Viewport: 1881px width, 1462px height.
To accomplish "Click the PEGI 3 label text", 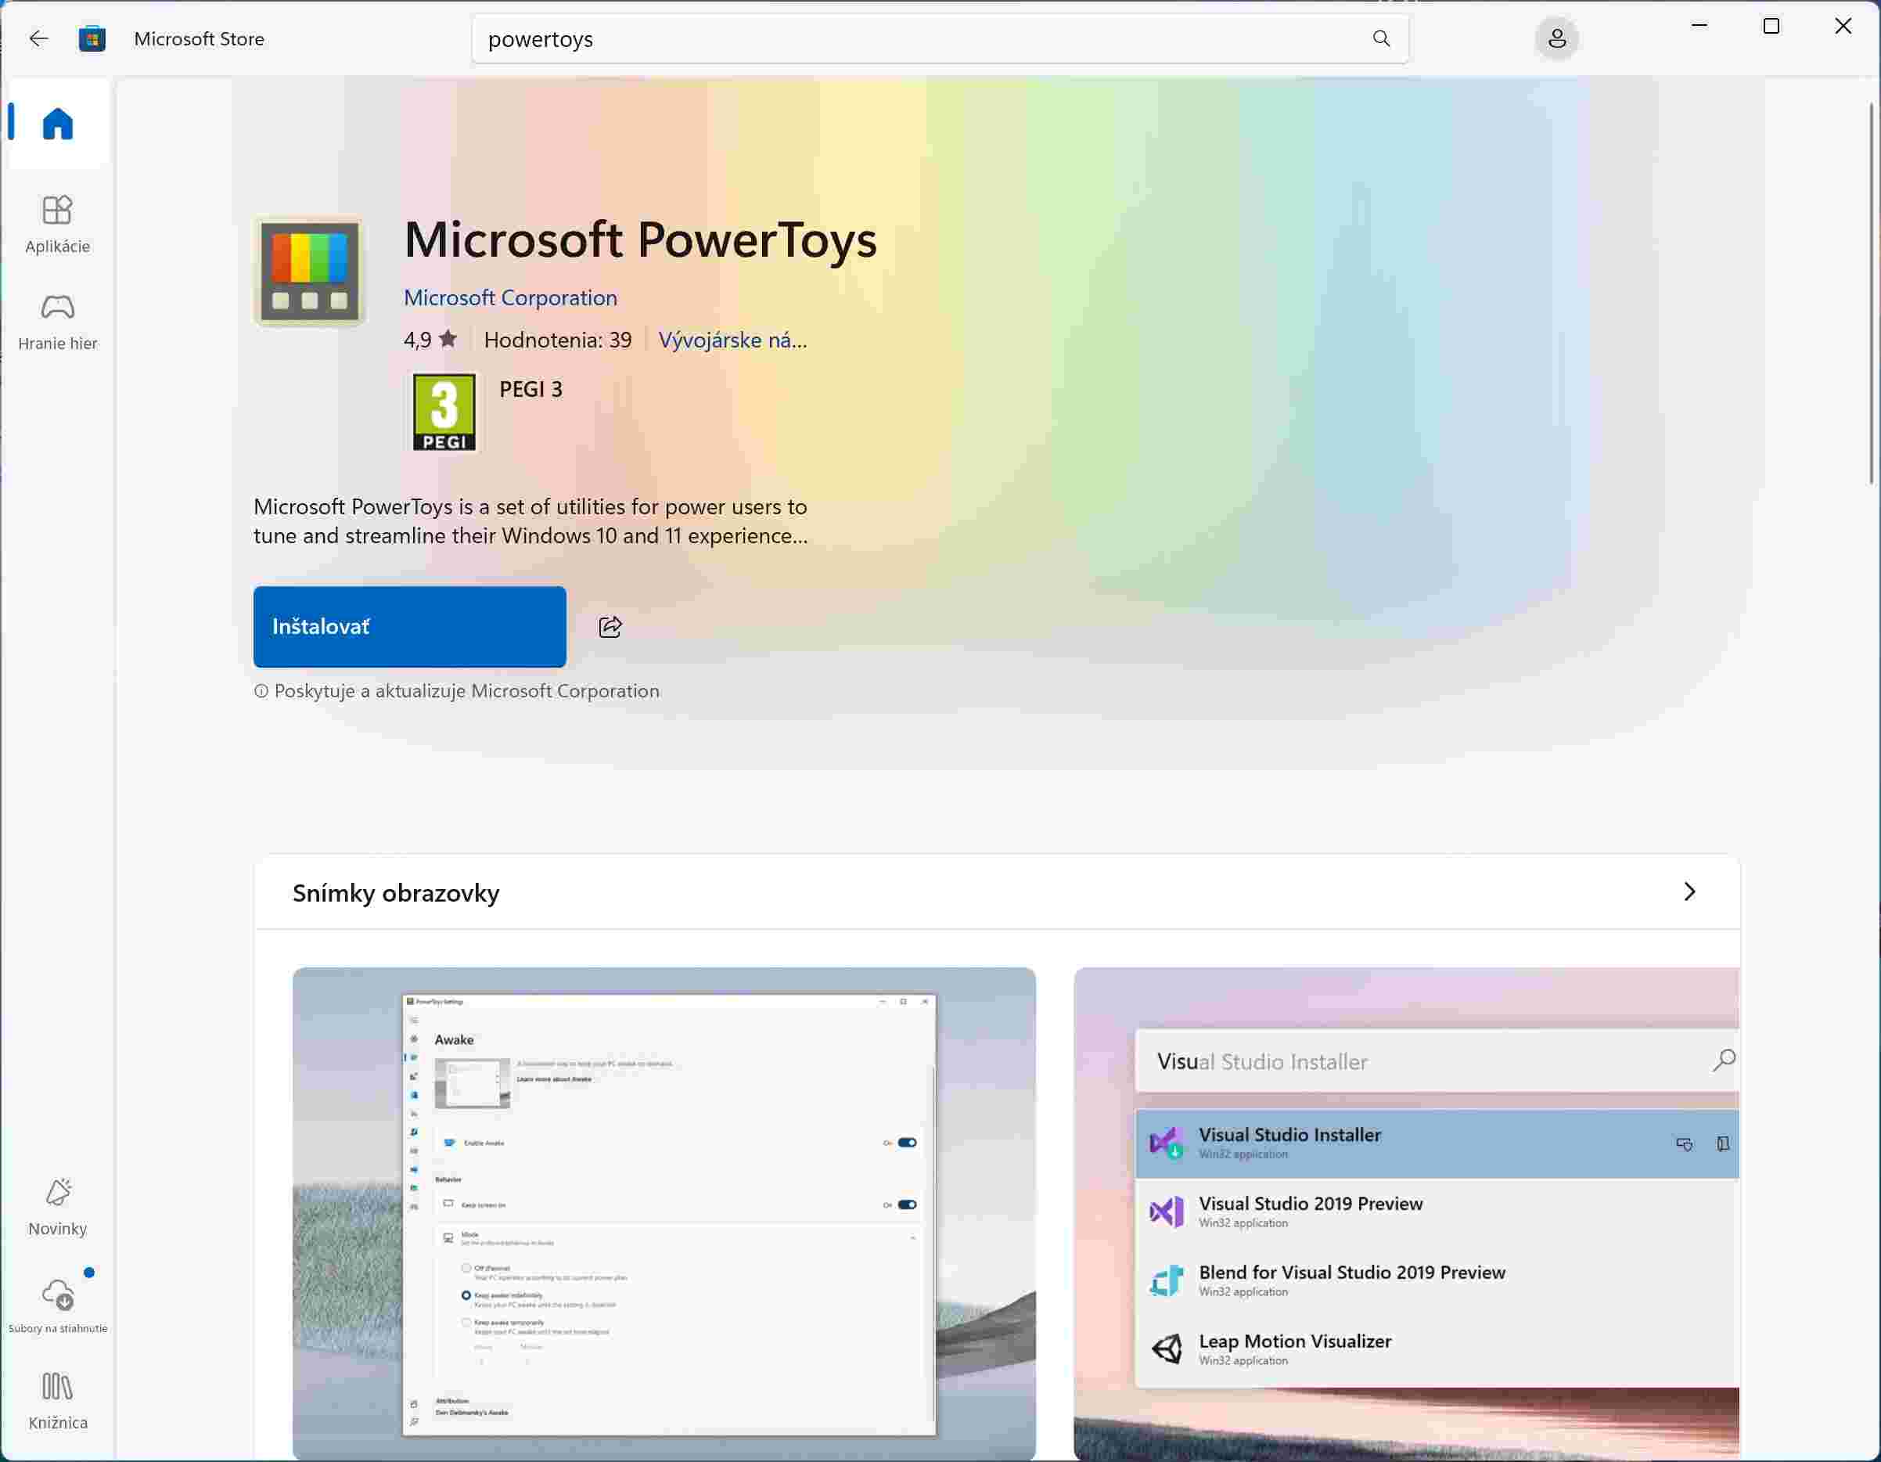I will [x=530, y=390].
